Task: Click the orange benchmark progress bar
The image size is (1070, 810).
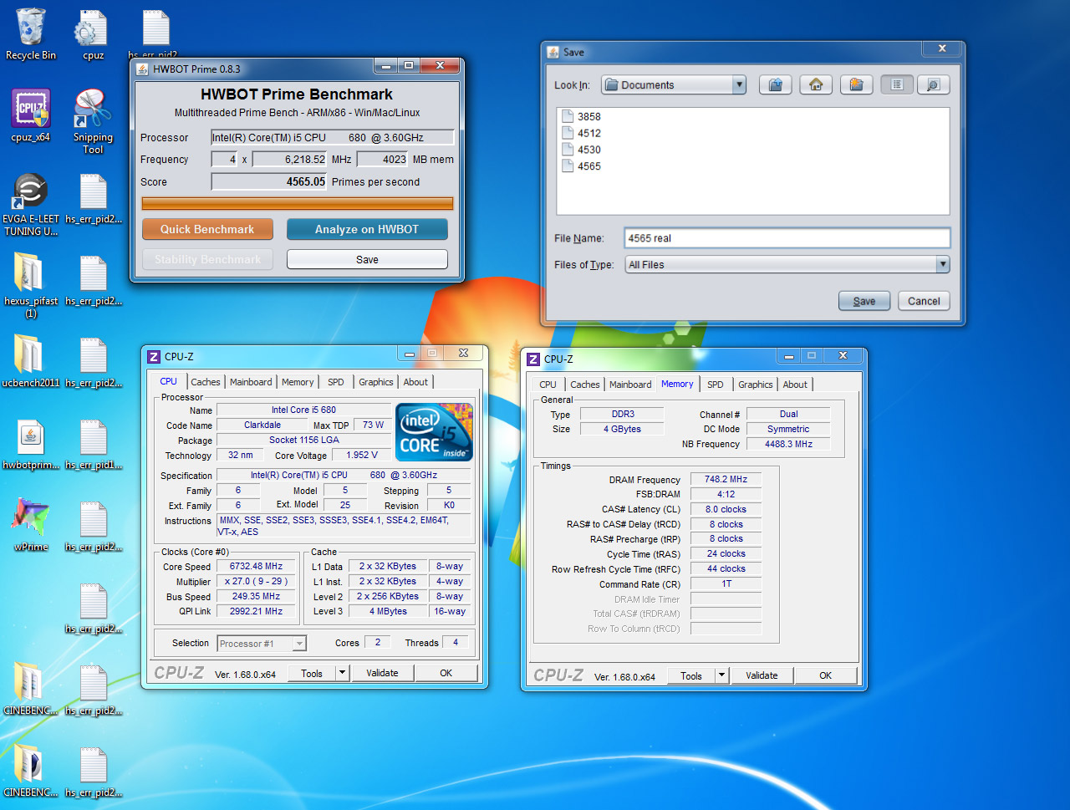Action: (297, 203)
